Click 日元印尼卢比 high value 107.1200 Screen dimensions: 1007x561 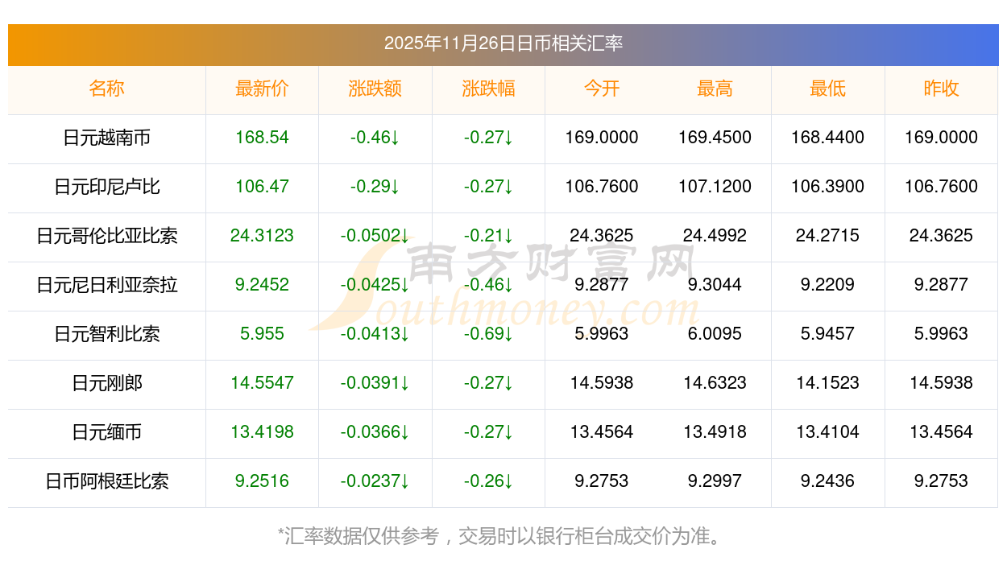tap(715, 187)
